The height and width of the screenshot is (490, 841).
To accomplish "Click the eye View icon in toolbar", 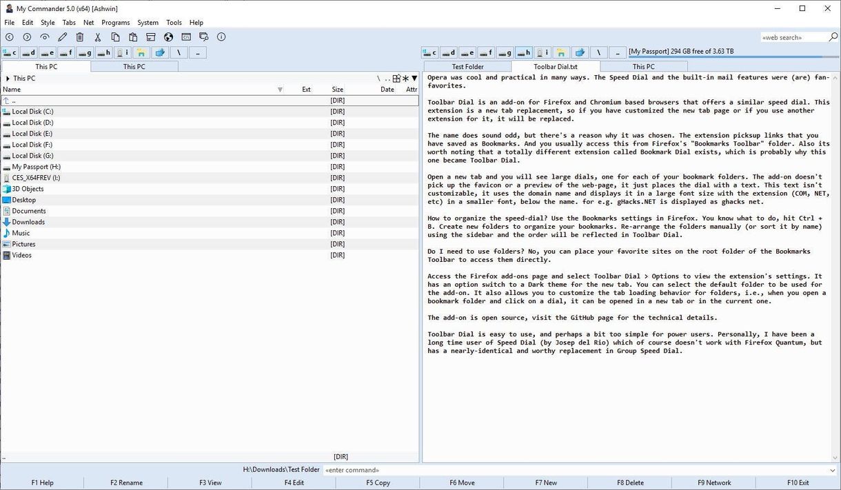I will pos(45,37).
